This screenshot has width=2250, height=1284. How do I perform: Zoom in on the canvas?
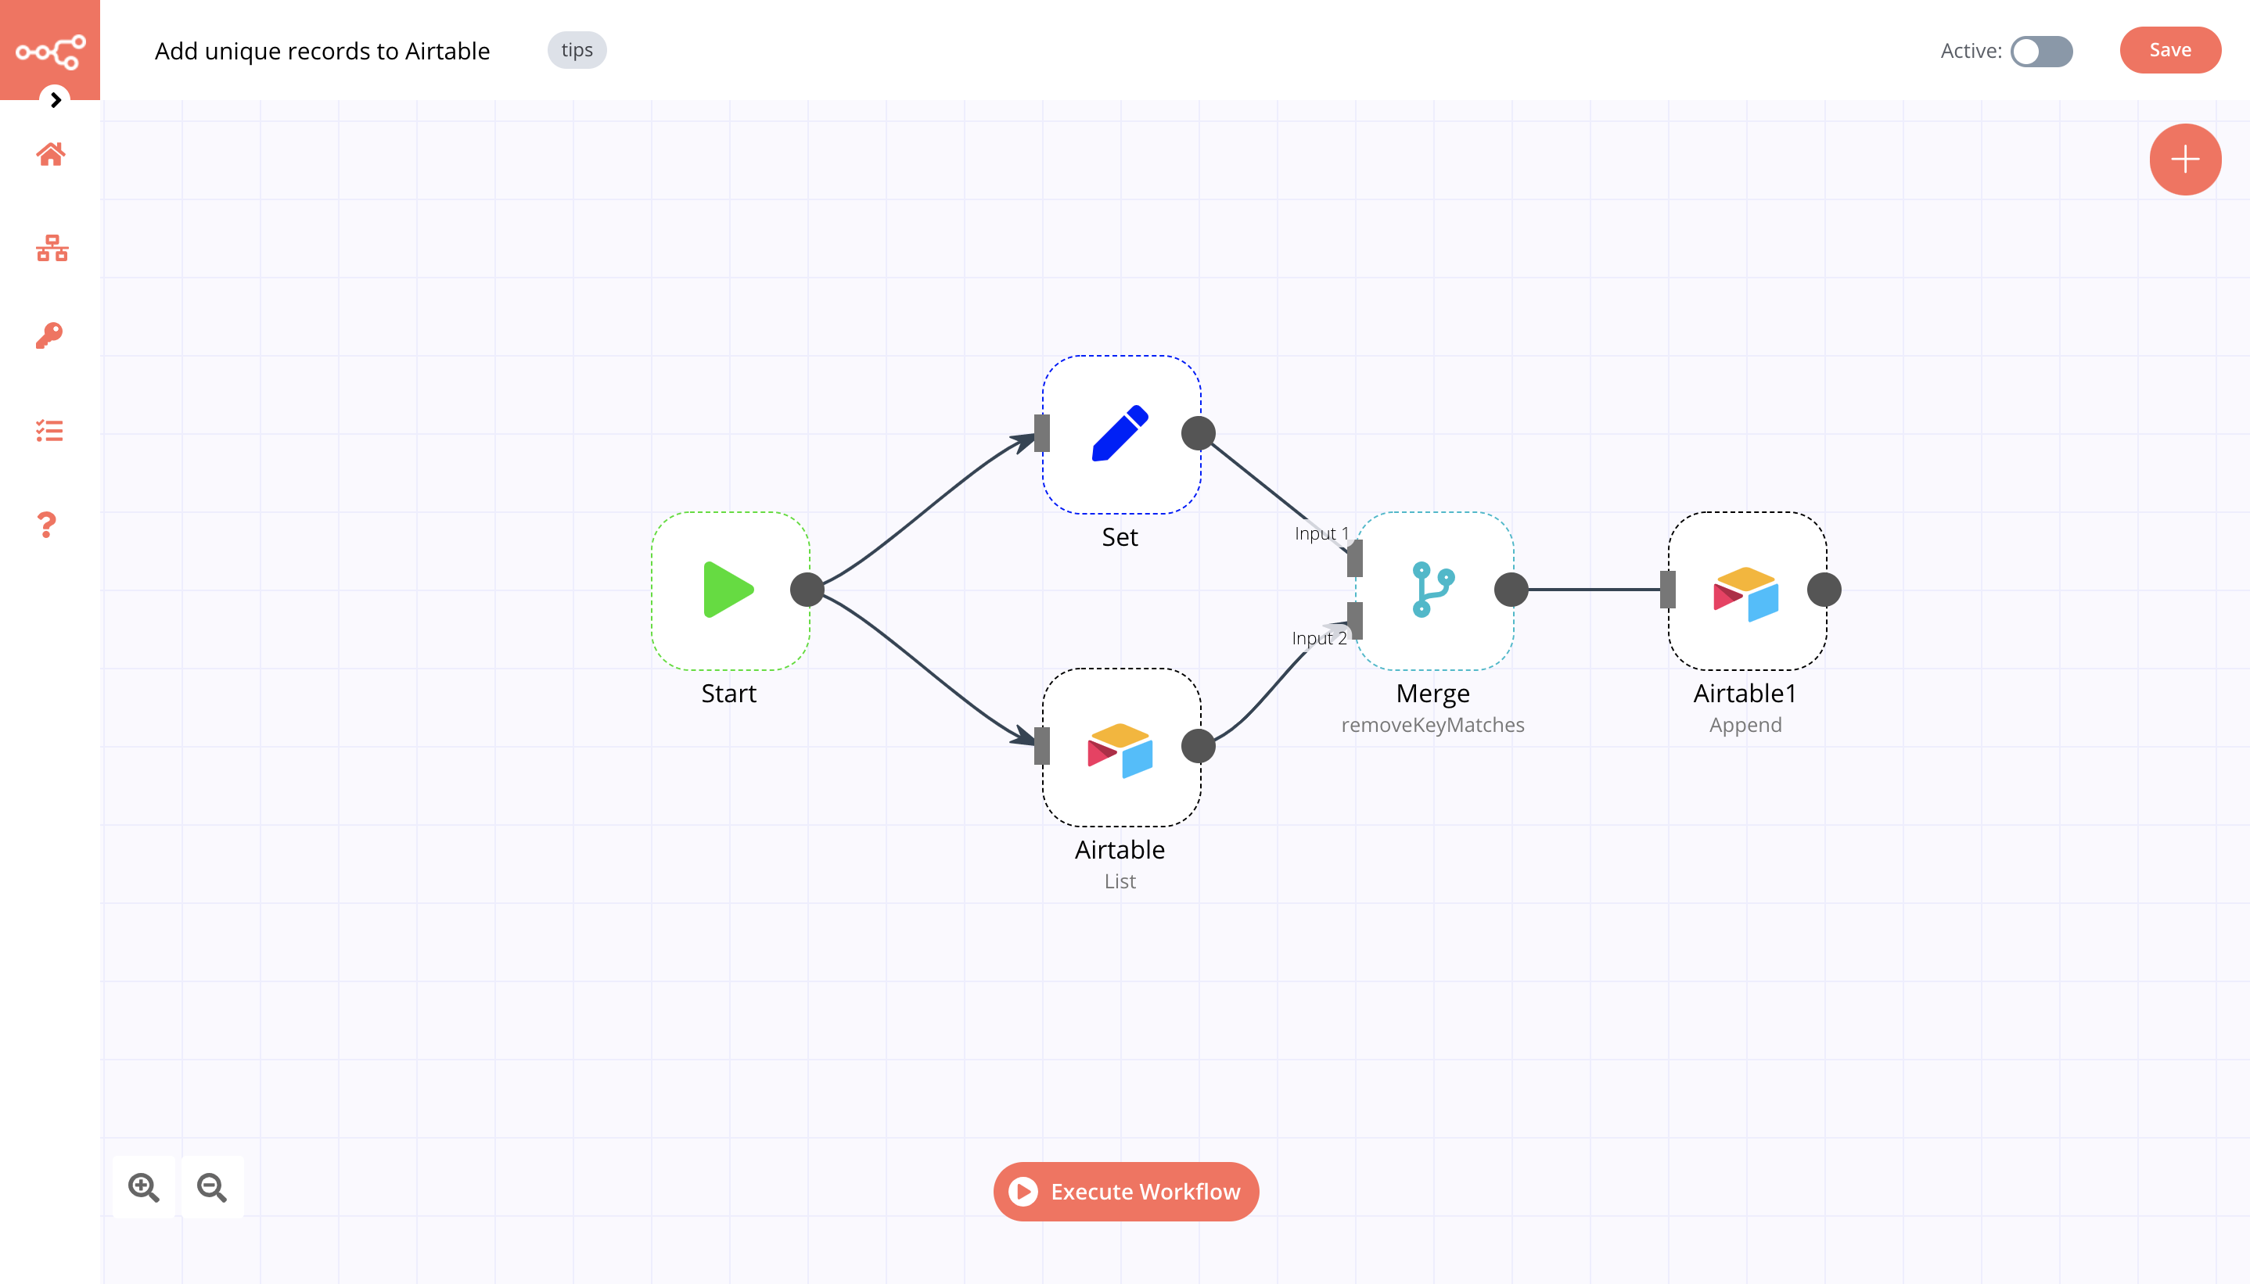point(144,1187)
